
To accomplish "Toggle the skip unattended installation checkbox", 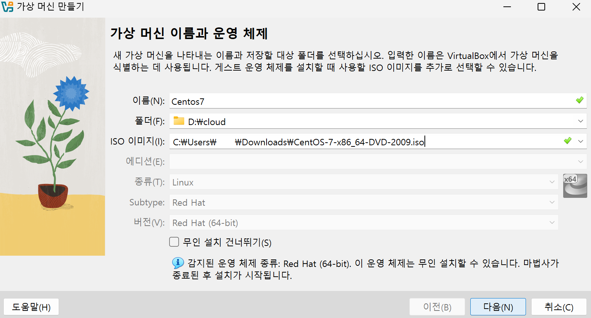I will [x=174, y=242].
